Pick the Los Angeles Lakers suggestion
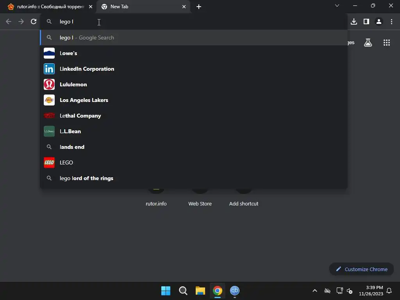Image resolution: width=400 pixels, height=300 pixels. 194,100
